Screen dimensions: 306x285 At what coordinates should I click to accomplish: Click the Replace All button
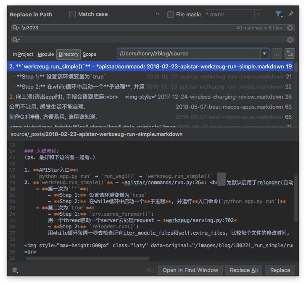(244, 270)
